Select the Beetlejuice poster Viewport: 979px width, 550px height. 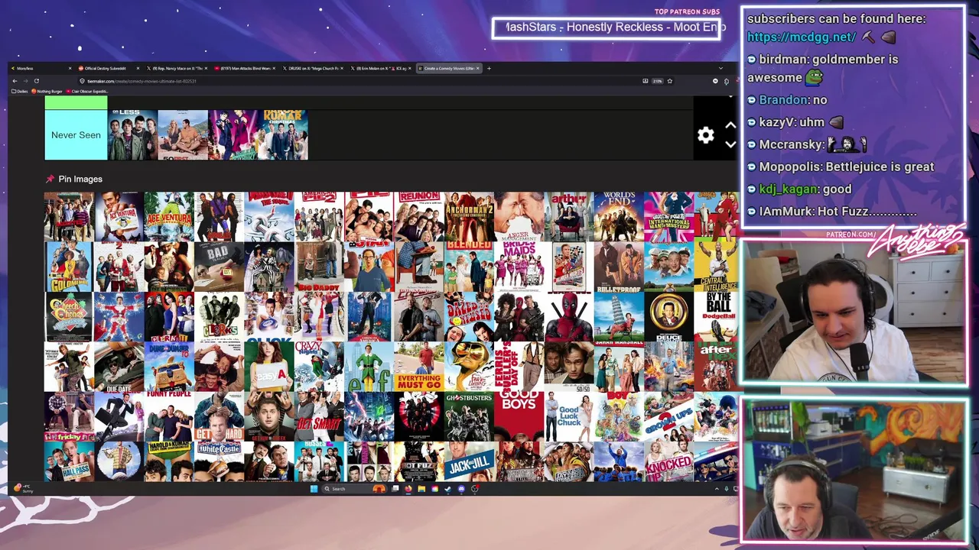(269, 266)
